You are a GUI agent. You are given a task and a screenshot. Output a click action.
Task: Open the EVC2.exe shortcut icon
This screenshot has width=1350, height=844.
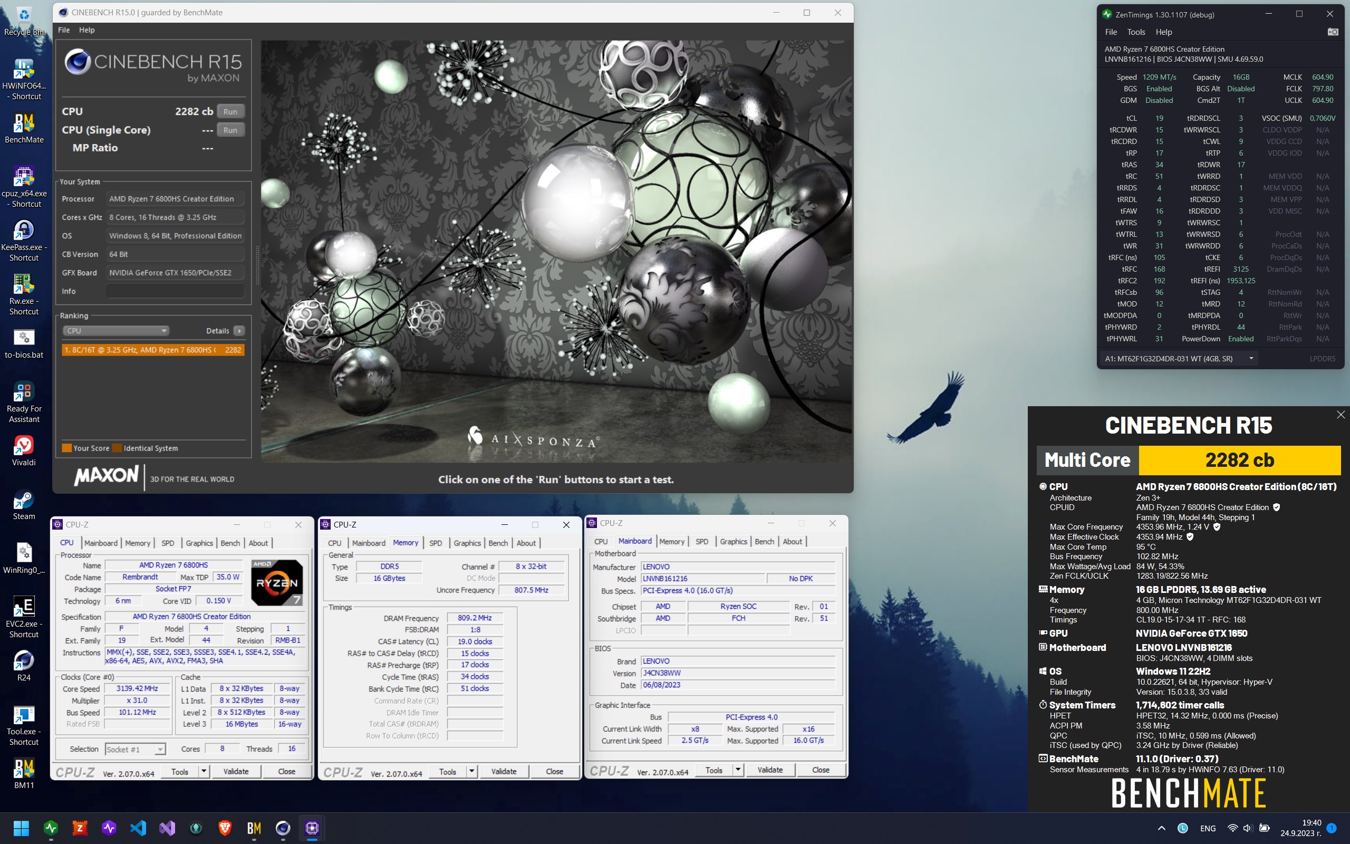(24, 617)
